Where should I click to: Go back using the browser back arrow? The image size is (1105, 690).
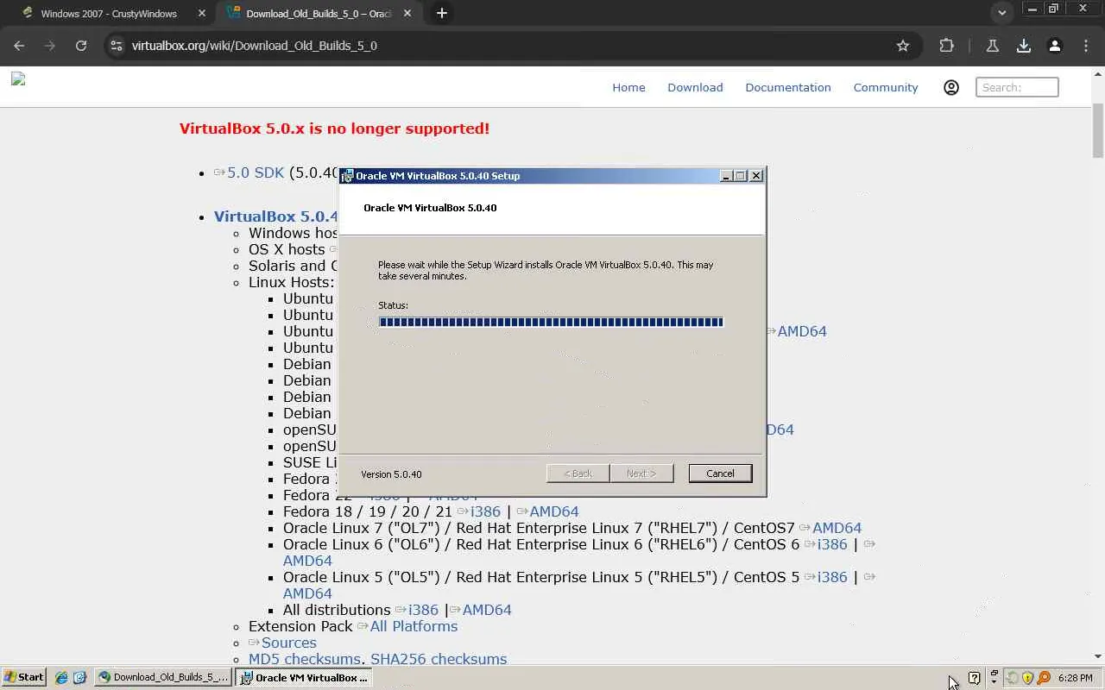[x=19, y=46]
